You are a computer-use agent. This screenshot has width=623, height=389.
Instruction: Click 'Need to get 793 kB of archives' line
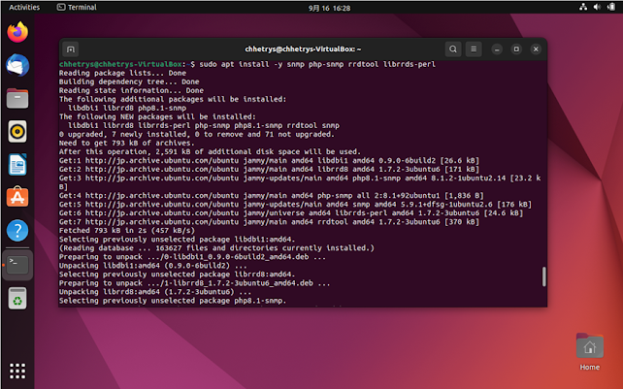[x=127, y=143]
